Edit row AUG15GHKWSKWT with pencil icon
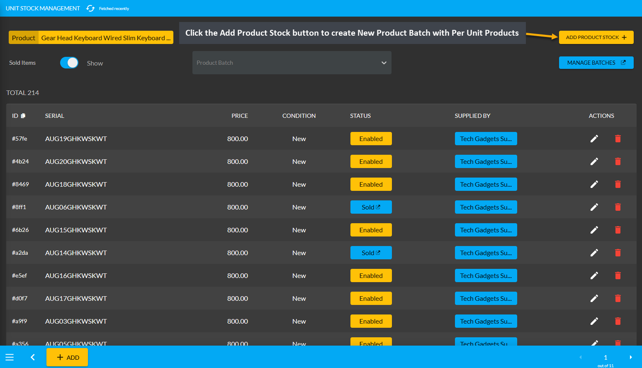Viewport: 642px width, 368px height. point(594,230)
